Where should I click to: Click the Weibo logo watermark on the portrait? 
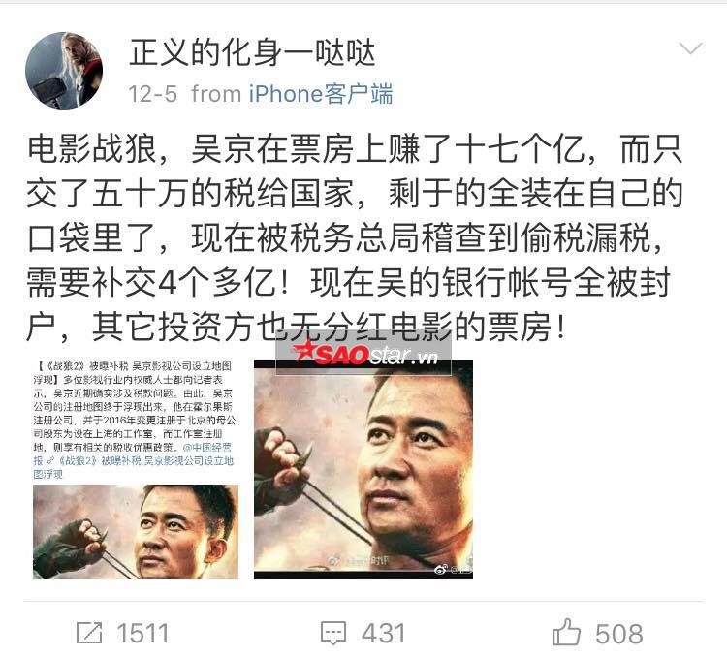(440, 569)
